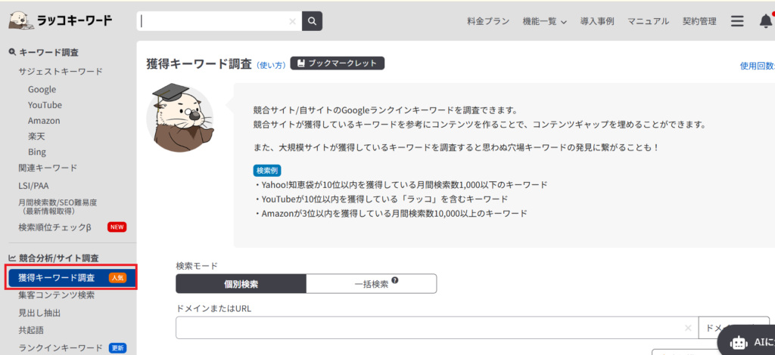
Task: Click the キーワード調査 section header
Action: point(43,52)
